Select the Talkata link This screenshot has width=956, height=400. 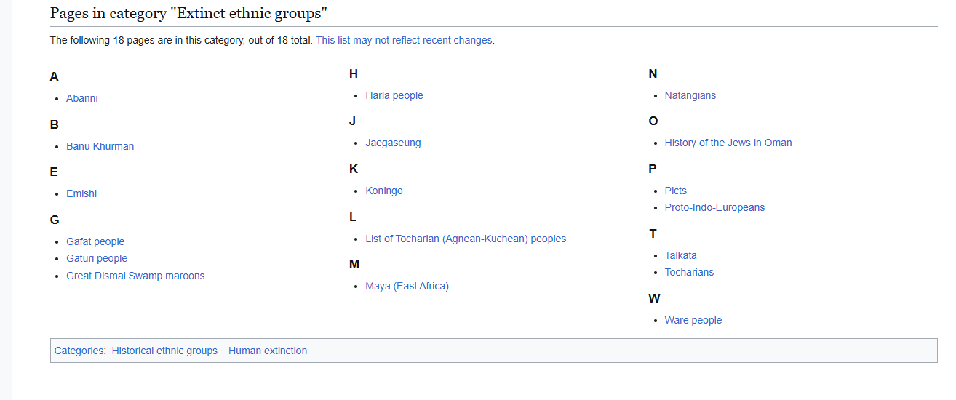[681, 255]
